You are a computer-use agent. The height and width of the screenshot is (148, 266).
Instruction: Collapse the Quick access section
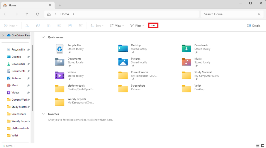(x=43, y=37)
